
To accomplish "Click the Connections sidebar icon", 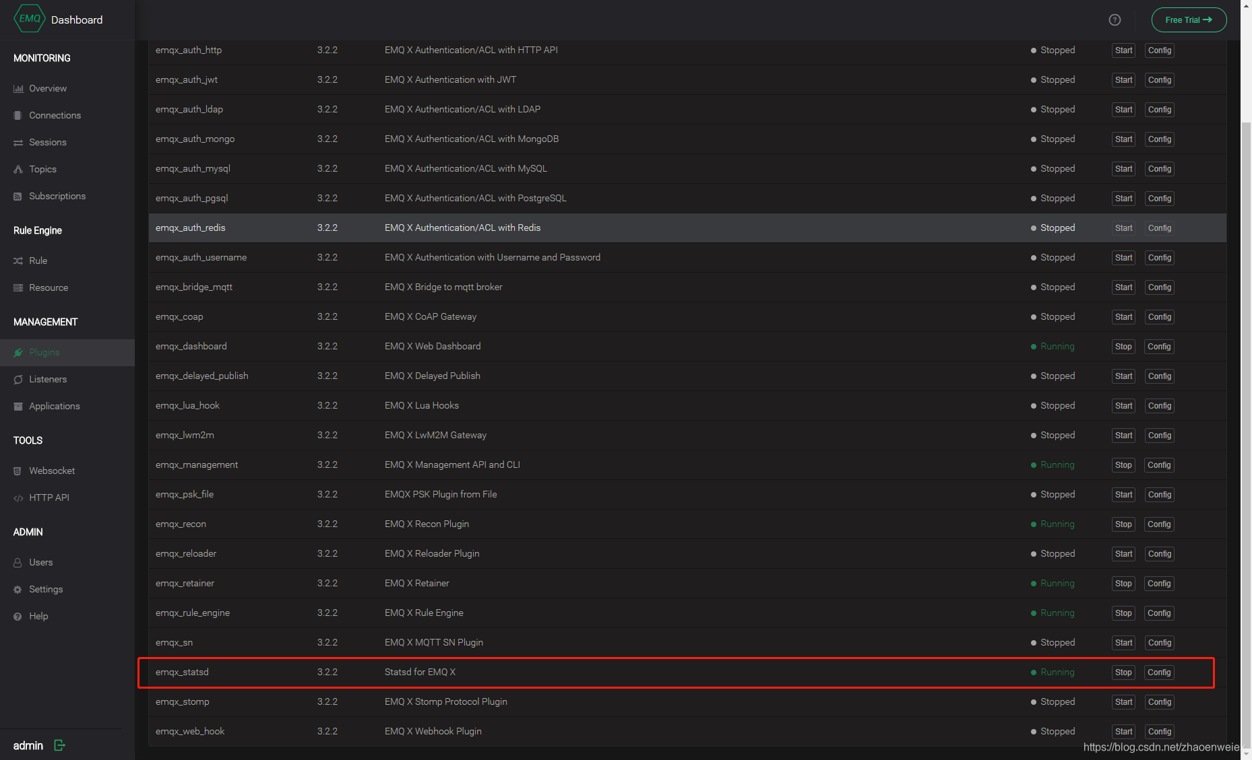I will (18, 116).
